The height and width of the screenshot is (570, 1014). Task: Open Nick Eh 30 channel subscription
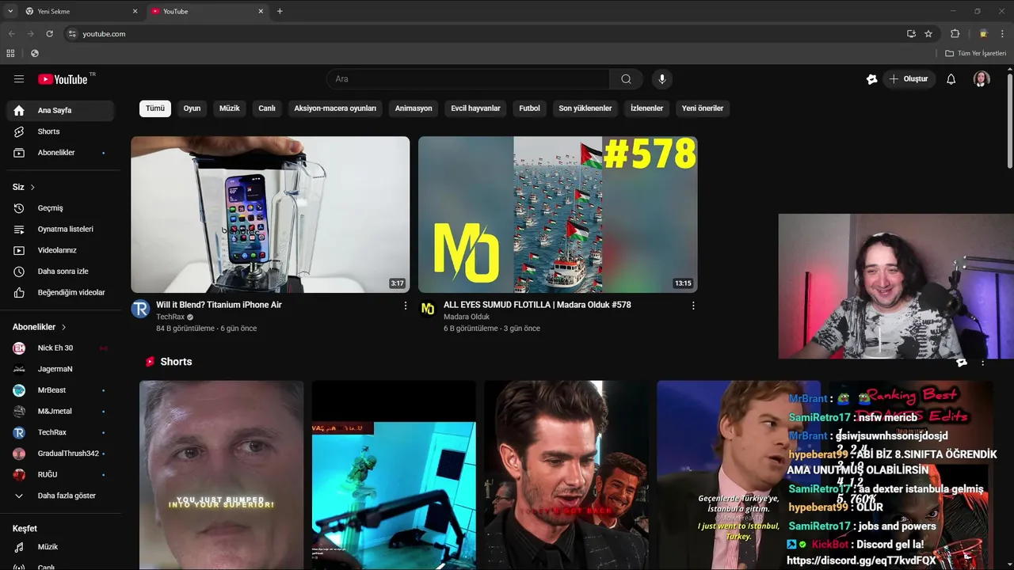[x=60, y=348]
